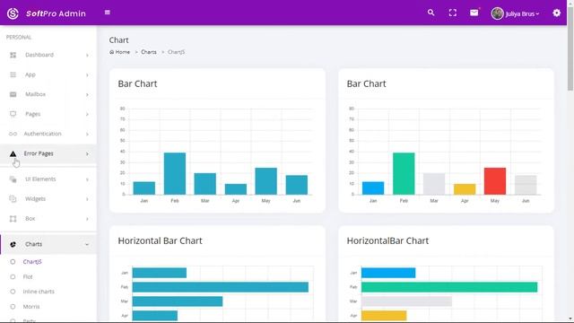Click the Authentication link icon
Image resolution: width=574 pixels, height=323 pixels.
(13, 134)
